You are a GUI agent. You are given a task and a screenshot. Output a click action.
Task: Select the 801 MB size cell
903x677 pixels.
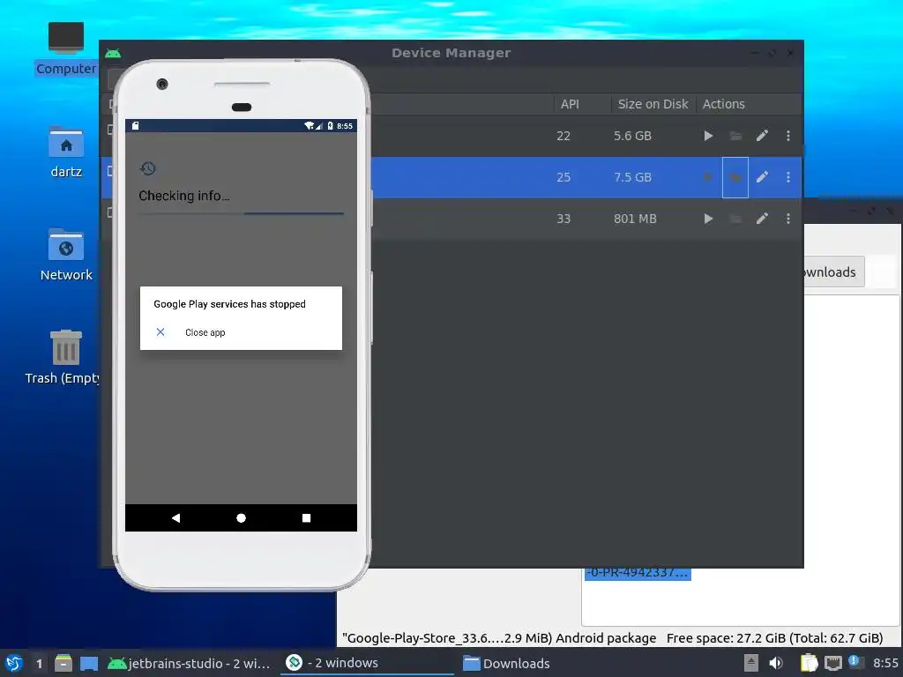coord(635,219)
